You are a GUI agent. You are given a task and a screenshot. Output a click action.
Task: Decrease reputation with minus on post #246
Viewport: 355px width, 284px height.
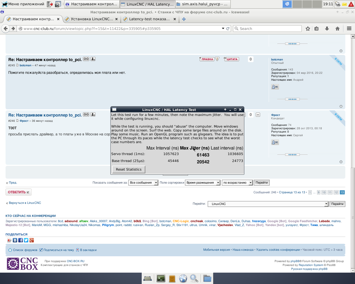258,115
